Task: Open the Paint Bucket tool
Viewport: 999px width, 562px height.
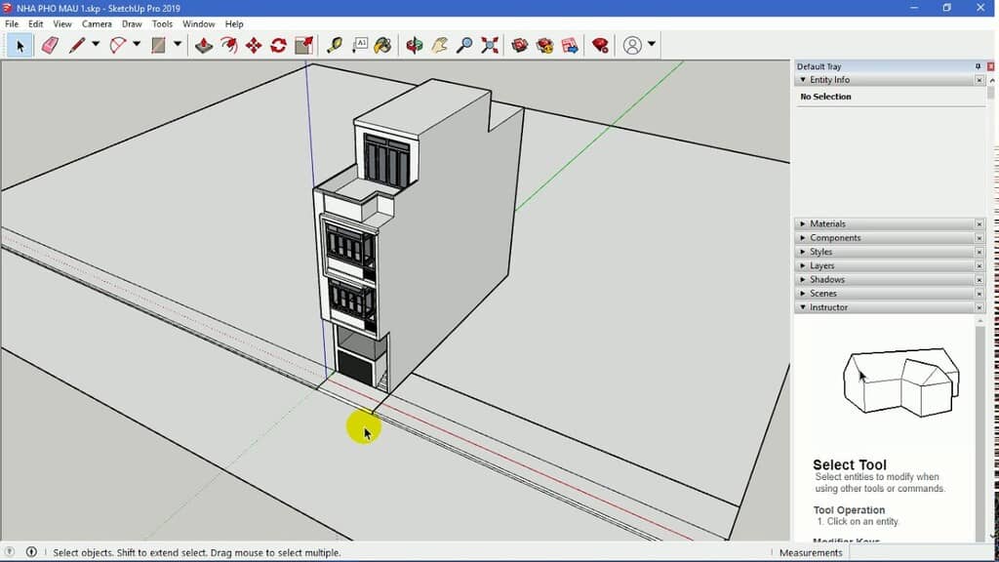Action: (380, 44)
